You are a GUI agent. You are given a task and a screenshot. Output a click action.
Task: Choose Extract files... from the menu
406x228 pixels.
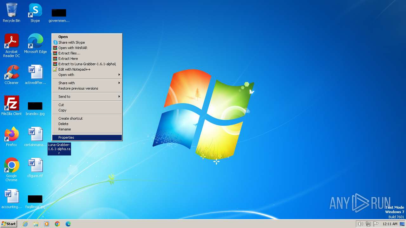(87, 53)
